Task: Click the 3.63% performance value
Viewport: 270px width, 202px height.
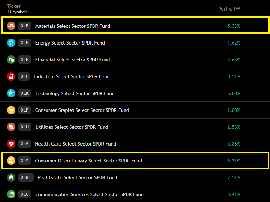Action: point(234,60)
